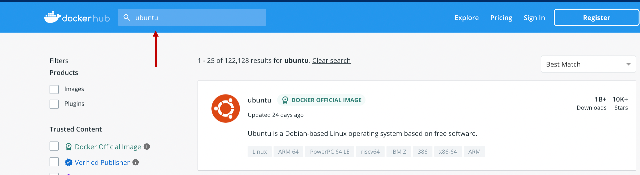This screenshot has height=175, width=640.
Task: Click into the ubuntu search field
Action: pyautogui.click(x=192, y=17)
